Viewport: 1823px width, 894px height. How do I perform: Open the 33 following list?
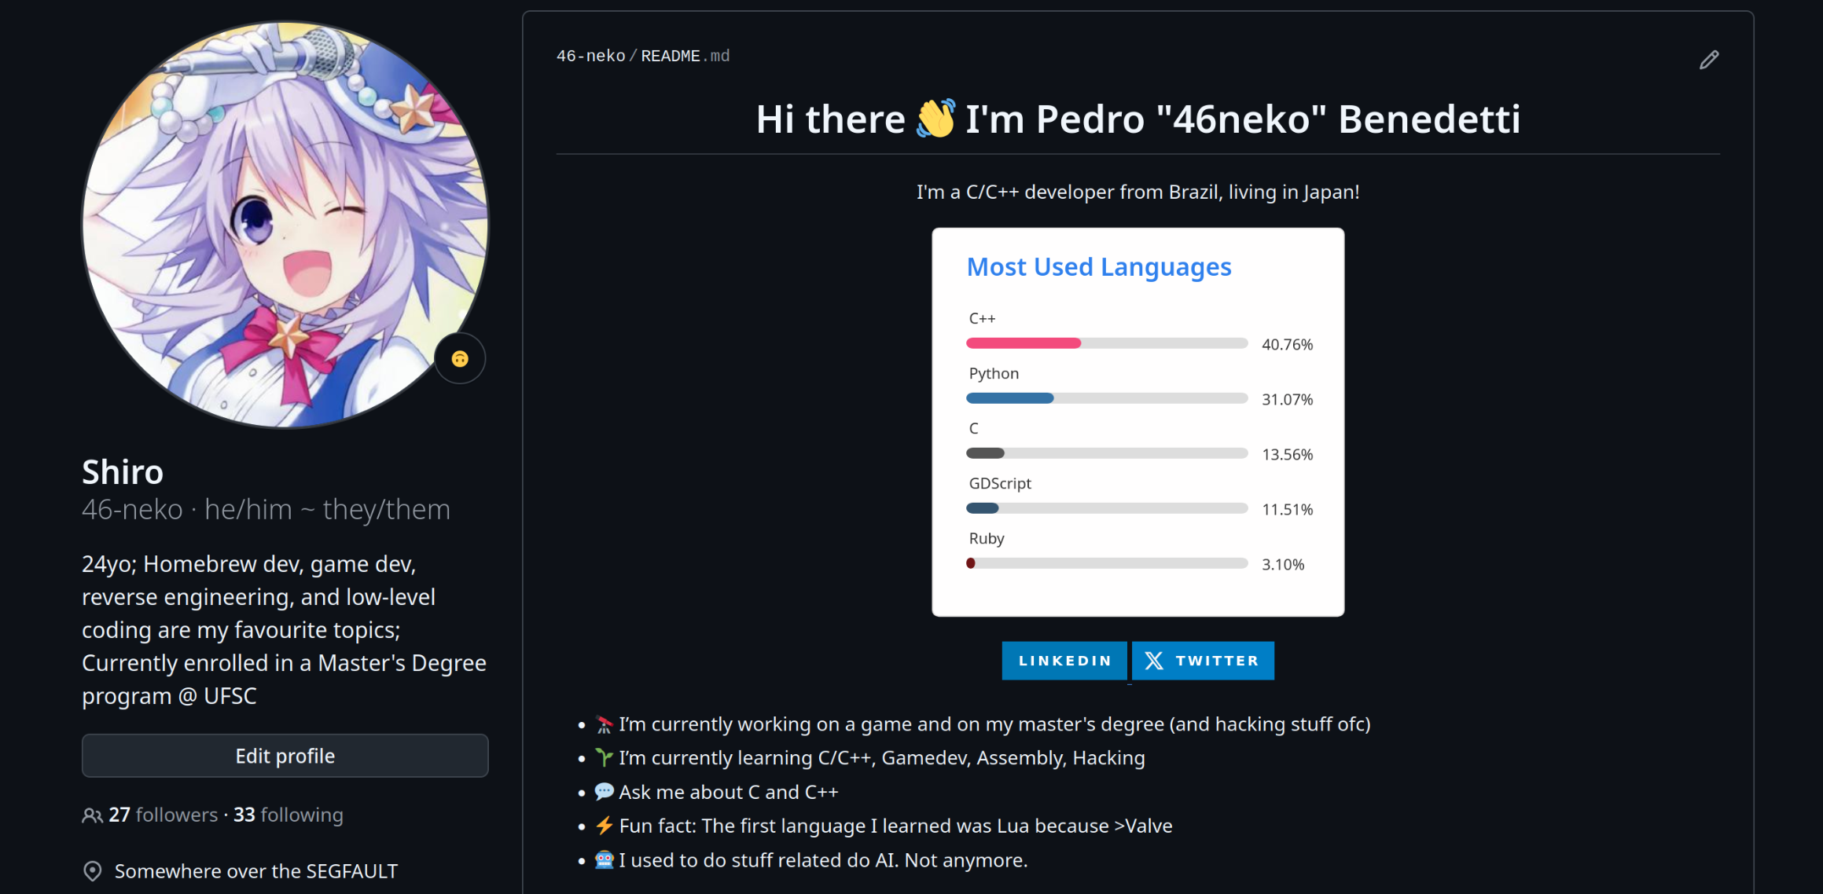click(289, 815)
